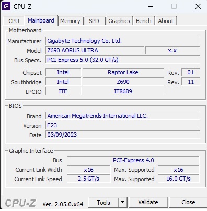Click the Ver. 2.05.0.x64 version text
This screenshot has width=207, height=211.
[x=63, y=204]
